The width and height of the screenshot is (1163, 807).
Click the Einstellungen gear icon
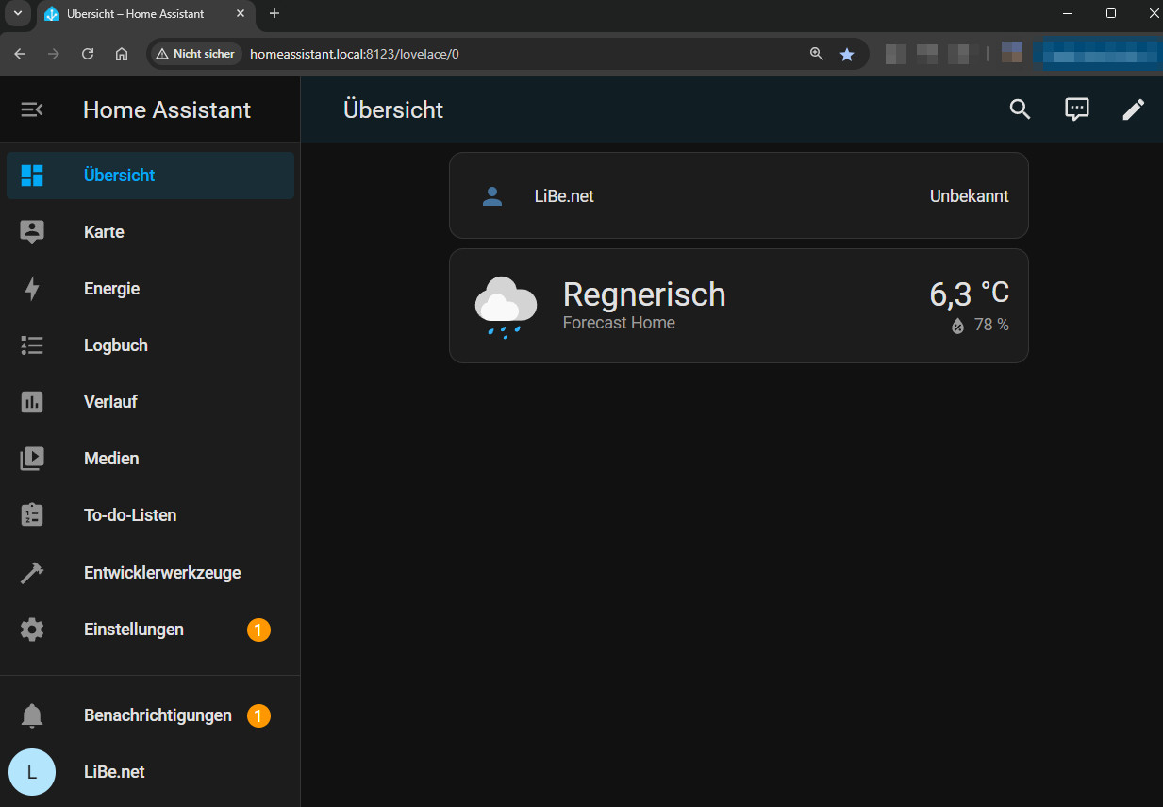pyautogui.click(x=32, y=630)
